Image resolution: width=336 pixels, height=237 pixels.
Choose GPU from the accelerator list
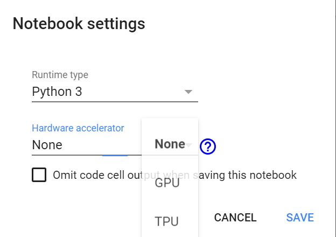167,183
